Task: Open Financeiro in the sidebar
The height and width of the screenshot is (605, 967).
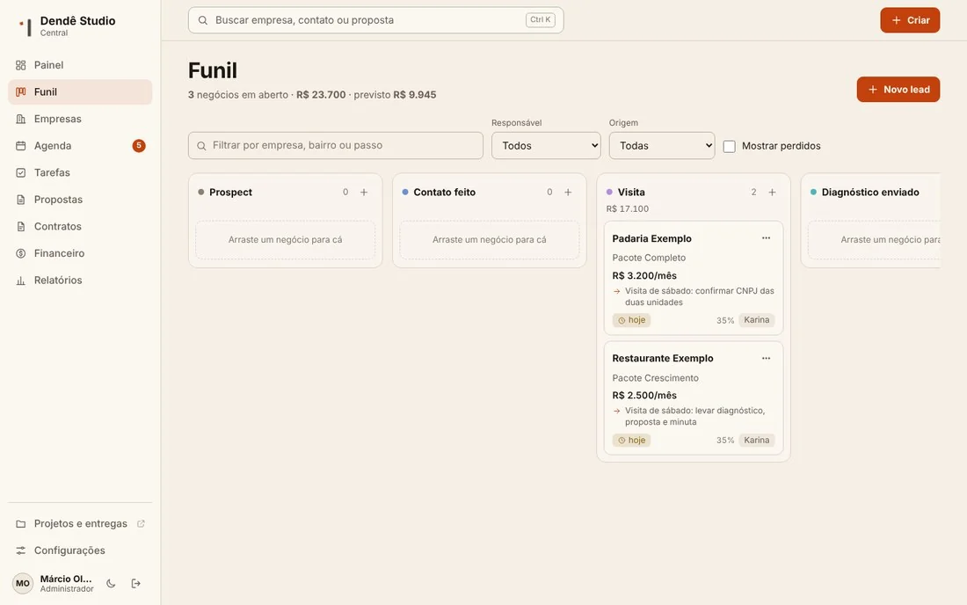Action: pos(80,253)
